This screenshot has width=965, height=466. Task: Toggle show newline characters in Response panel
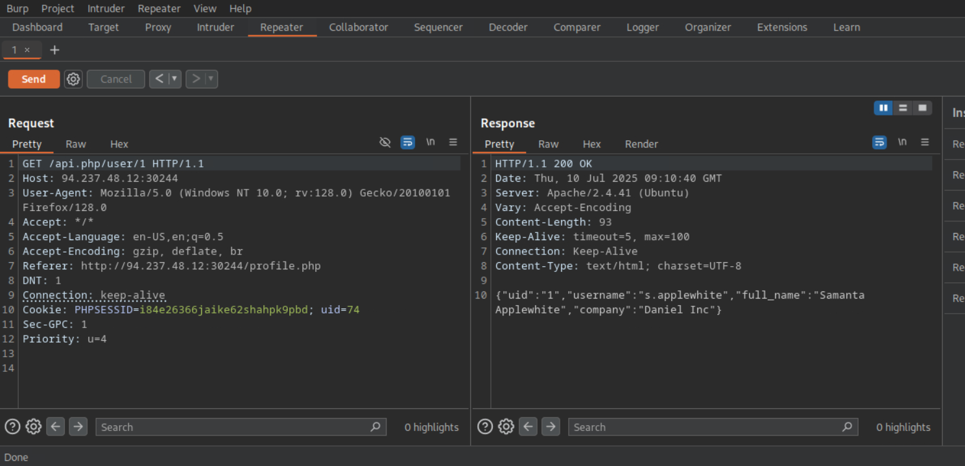902,142
